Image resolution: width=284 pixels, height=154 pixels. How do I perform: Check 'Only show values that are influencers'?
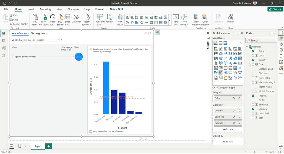pos(91,131)
